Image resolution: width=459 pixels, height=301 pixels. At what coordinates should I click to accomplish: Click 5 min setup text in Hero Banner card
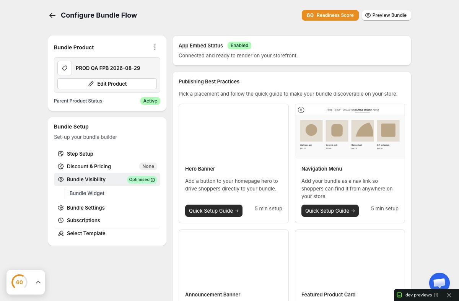click(269, 208)
